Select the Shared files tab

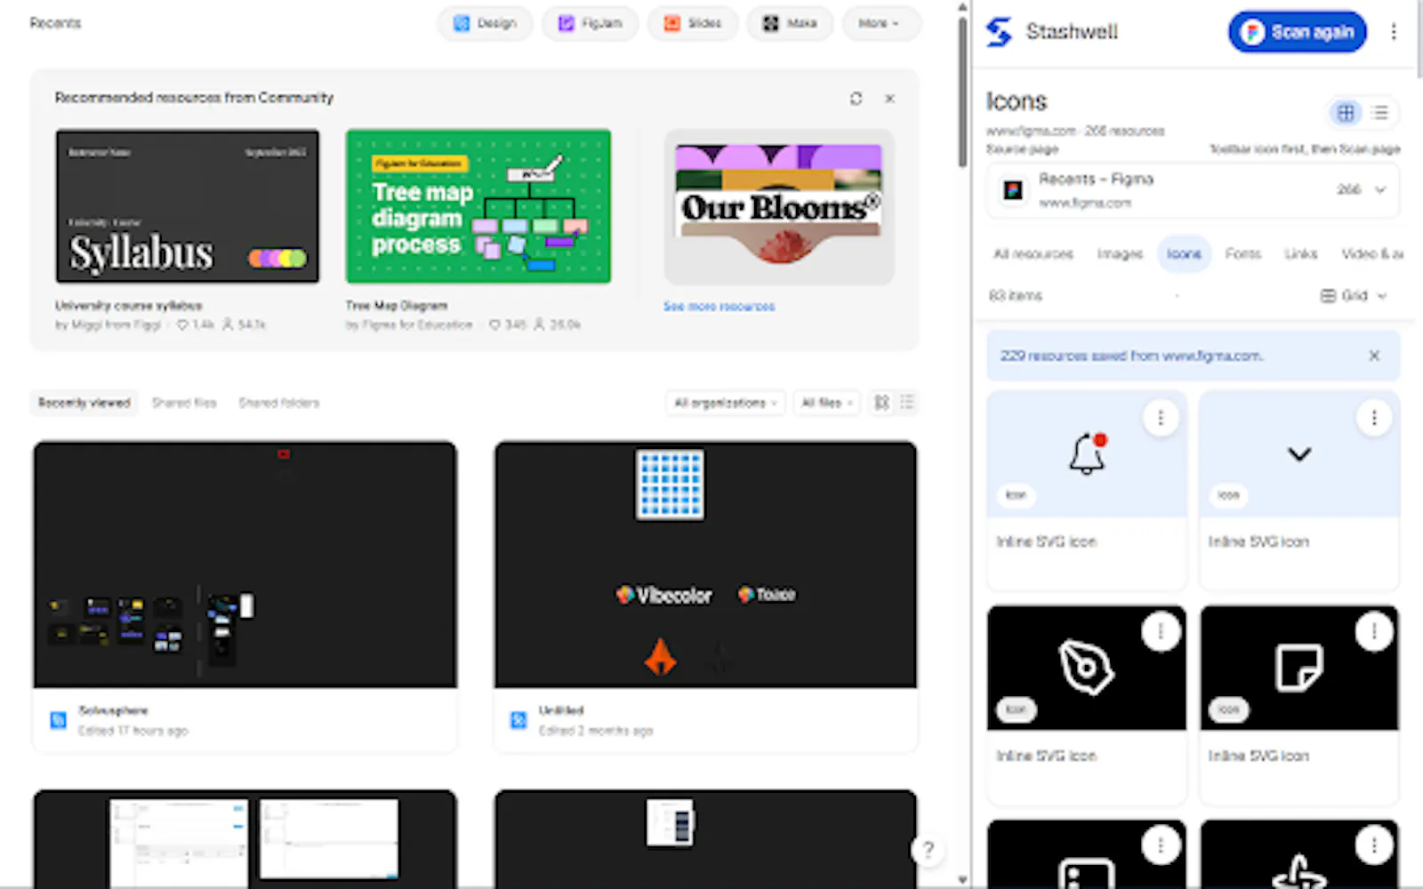coord(184,403)
